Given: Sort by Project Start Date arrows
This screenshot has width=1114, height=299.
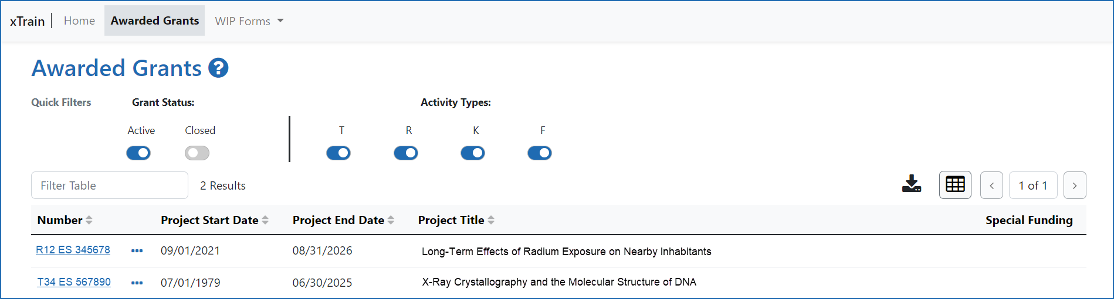Looking at the screenshot, I should tap(265, 220).
